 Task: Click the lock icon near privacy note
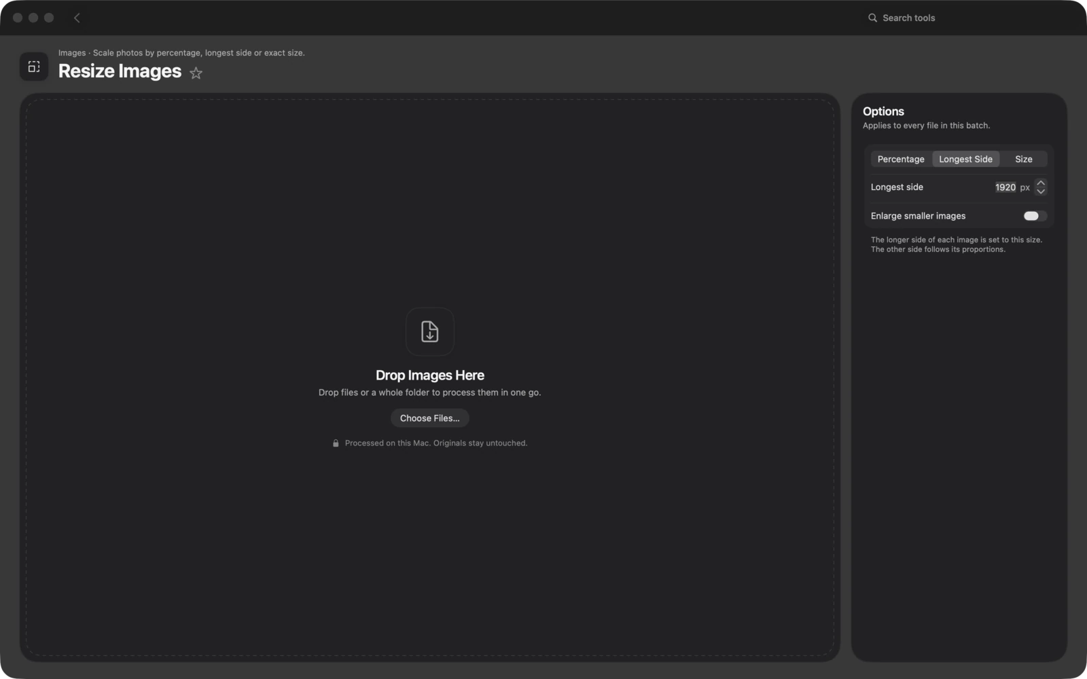(x=336, y=443)
